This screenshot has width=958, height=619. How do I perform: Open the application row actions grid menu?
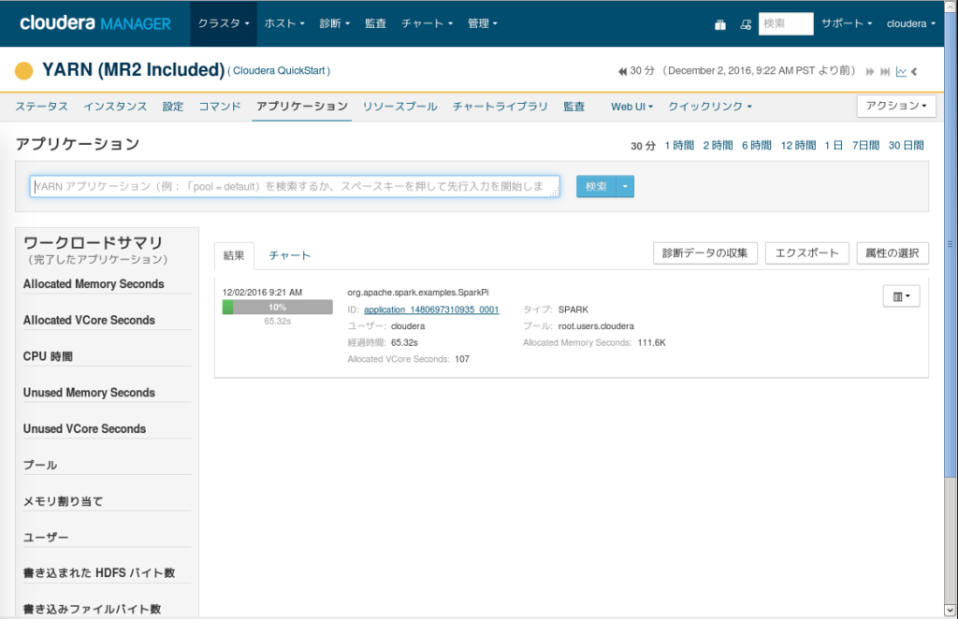pos(901,296)
